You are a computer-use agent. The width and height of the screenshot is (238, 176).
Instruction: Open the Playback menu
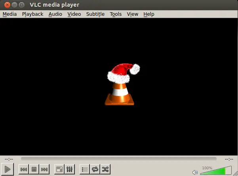[x=32, y=14]
